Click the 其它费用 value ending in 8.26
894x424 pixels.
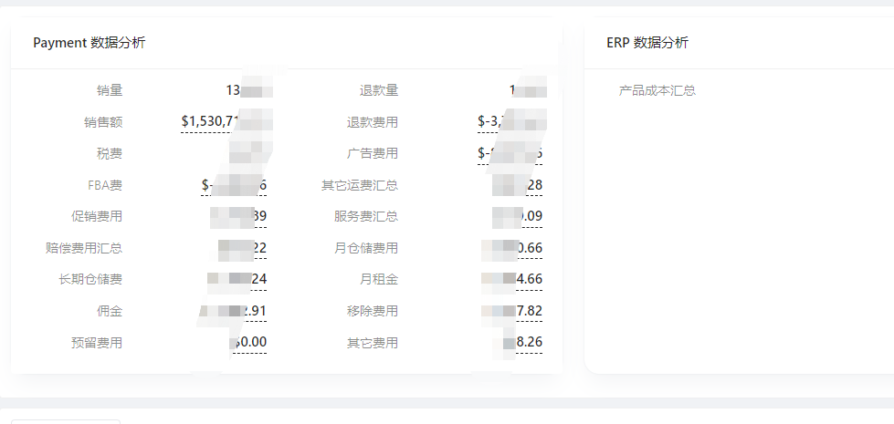[521, 343]
